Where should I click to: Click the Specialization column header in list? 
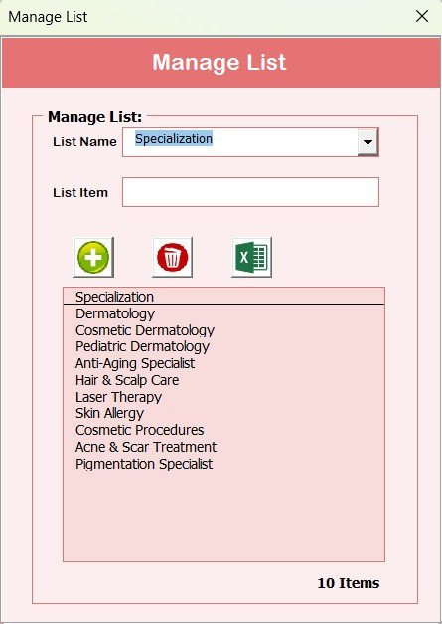(x=223, y=297)
